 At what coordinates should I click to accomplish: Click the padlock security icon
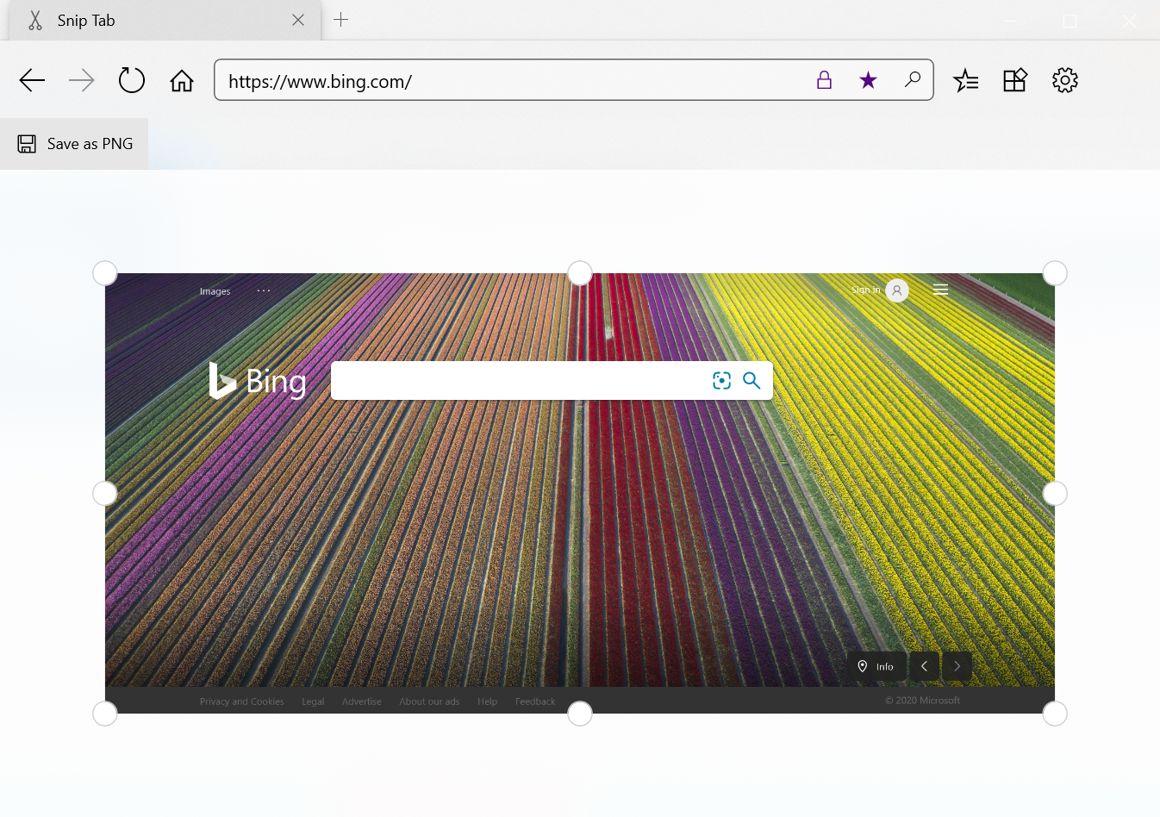[824, 80]
